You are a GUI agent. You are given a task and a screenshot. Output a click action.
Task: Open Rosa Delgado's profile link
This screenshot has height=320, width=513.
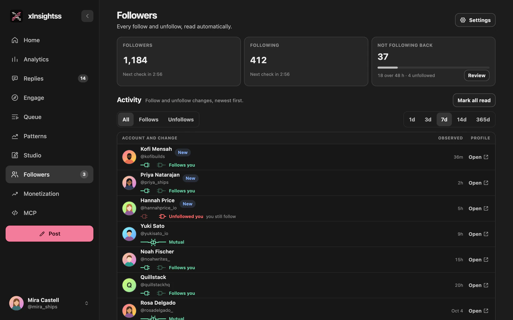tap(478, 311)
